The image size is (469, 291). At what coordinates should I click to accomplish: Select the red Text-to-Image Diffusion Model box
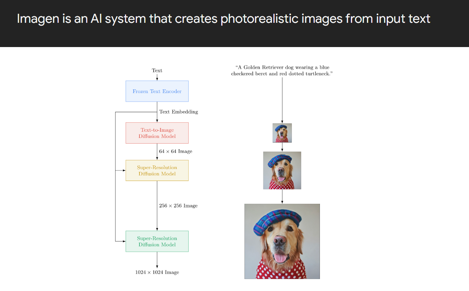coord(157,133)
